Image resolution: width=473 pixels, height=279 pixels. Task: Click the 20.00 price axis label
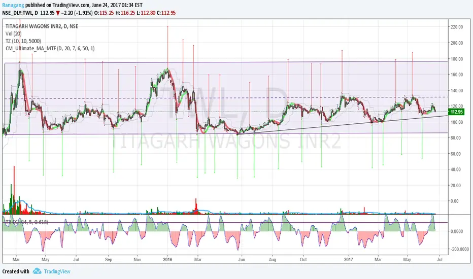click(x=457, y=186)
